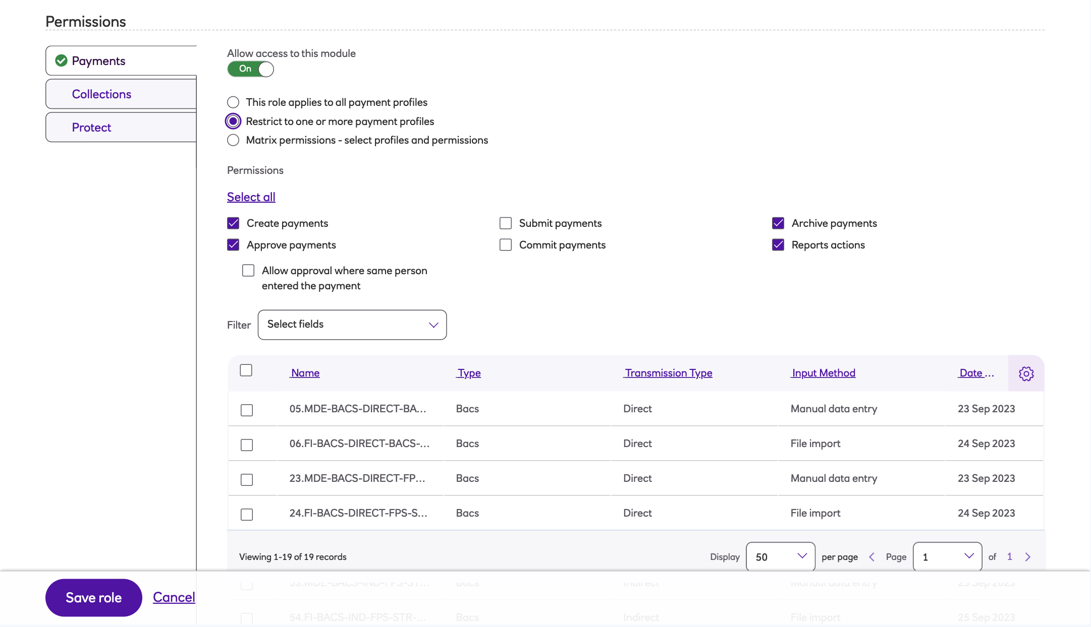1091x627 pixels.
Task: Select the 06.FI-BACS-DIRECT-BACS row checkbox
Action: [247, 445]
